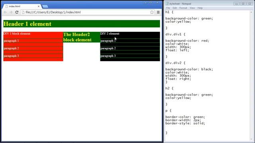This screenshot has width=255, height=143.
Task: Click 'background-color: black;' in Notepad
Action: coord(189,69)
